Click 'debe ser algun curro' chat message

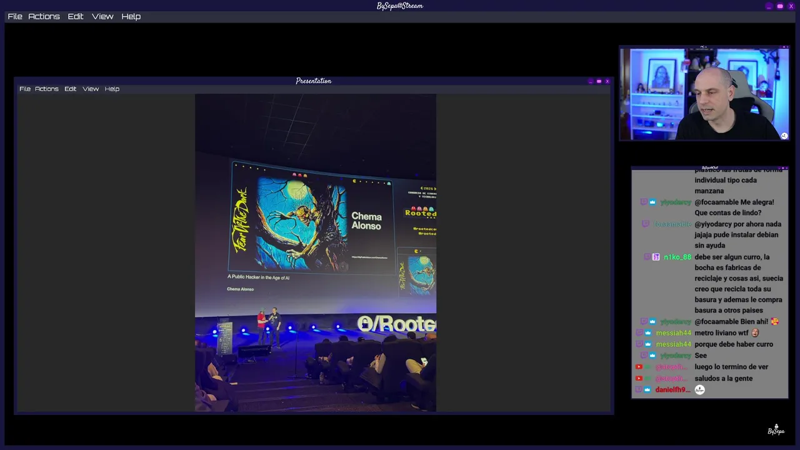click(739, 284)
